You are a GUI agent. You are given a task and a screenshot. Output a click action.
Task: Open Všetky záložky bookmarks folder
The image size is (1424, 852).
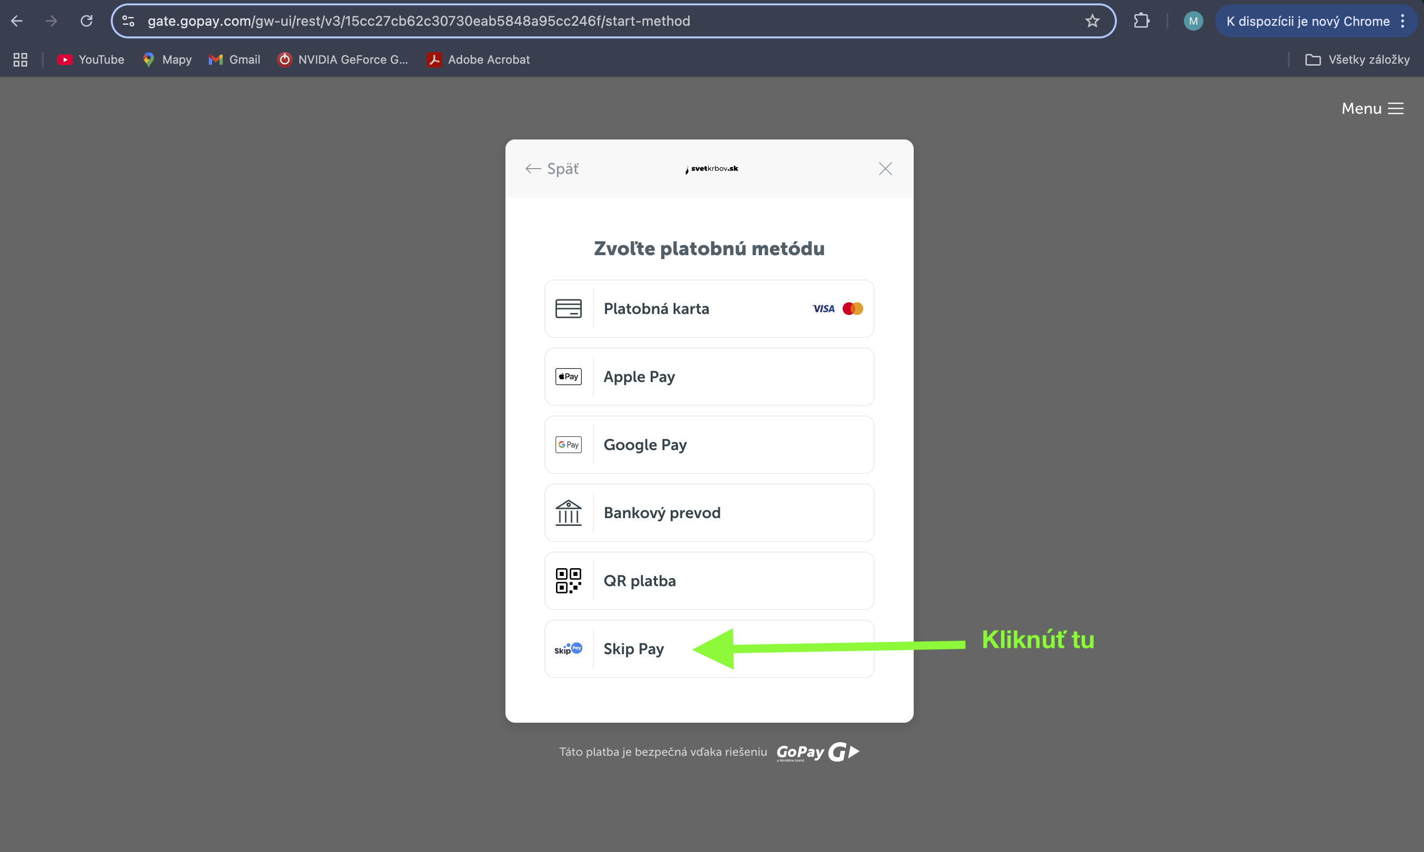[1357, 60]
